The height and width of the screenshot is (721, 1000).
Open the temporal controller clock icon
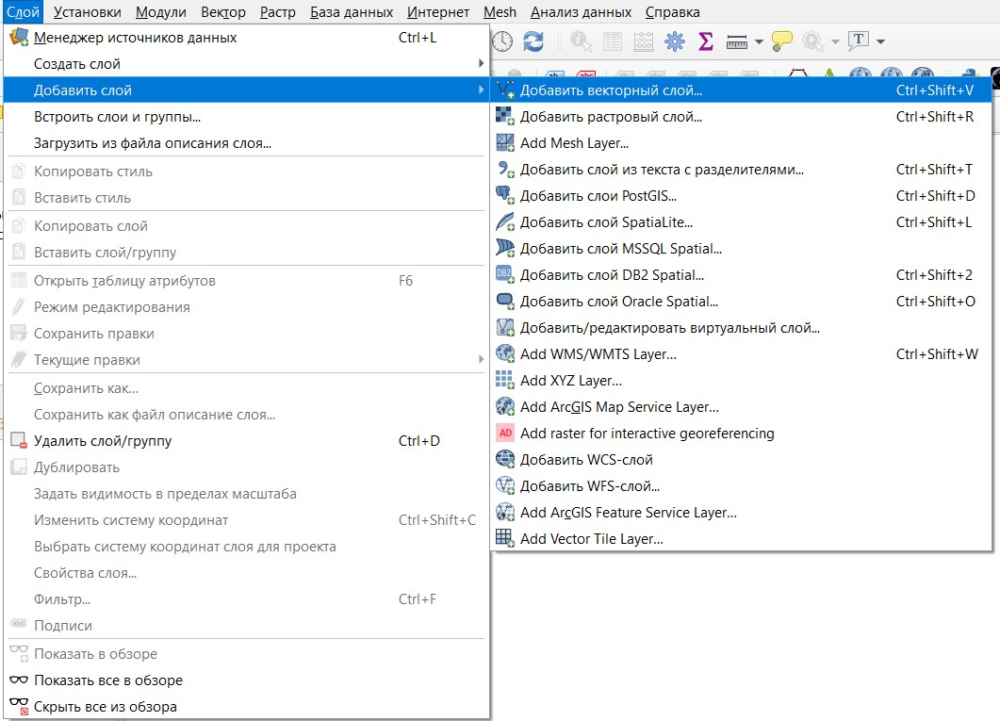click(x=502, y=41)
